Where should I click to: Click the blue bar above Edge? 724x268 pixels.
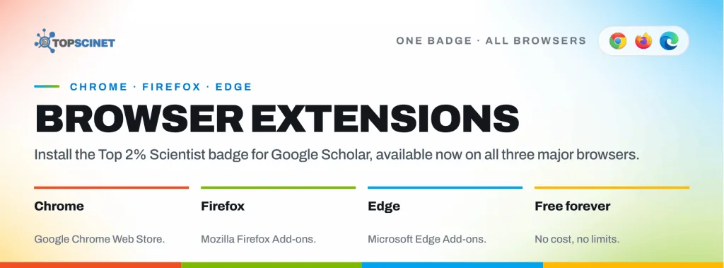click(445, 187)
